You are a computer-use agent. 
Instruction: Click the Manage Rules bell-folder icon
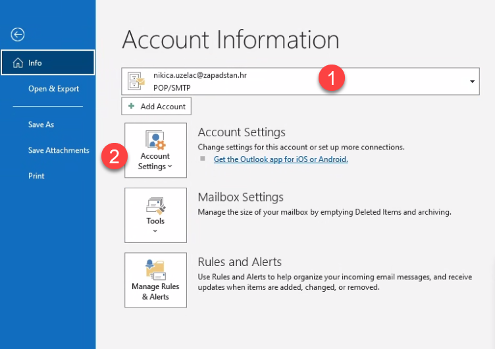click(155, 270)
